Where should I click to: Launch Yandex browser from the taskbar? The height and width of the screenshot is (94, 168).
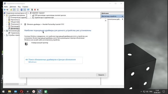coord(34,92)
